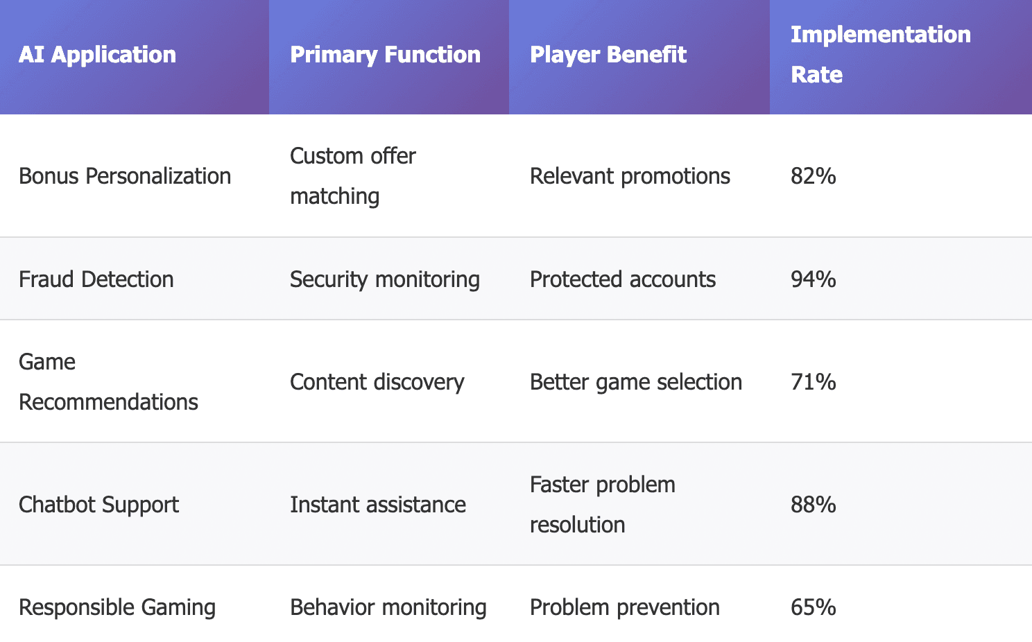Click the Behavior monitoring cell
This screenshot has width=1032, height=642.
pos(388,607)
